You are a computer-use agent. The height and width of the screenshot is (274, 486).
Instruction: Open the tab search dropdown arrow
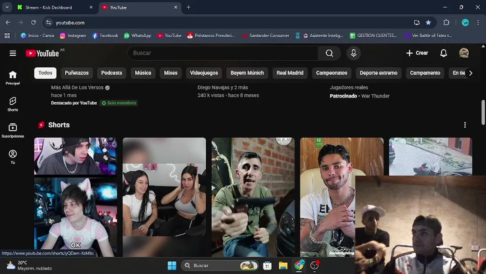7,7
